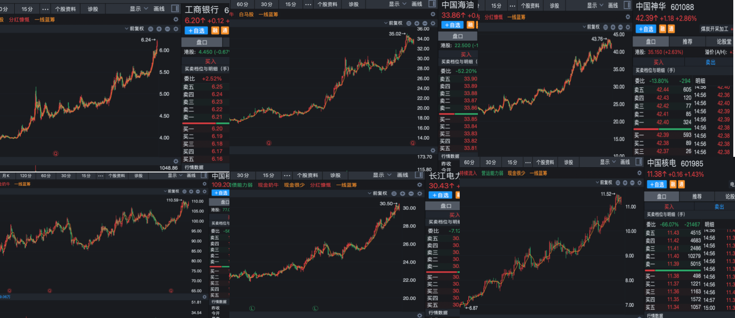735x318 pixels.
Task: Toggle side panel icon in 中国神华 chart toolbar
Action: 627,5
